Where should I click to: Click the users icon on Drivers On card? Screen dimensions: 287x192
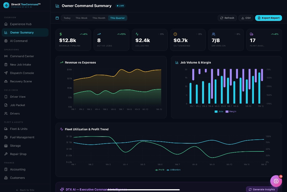tap(213, 34)
